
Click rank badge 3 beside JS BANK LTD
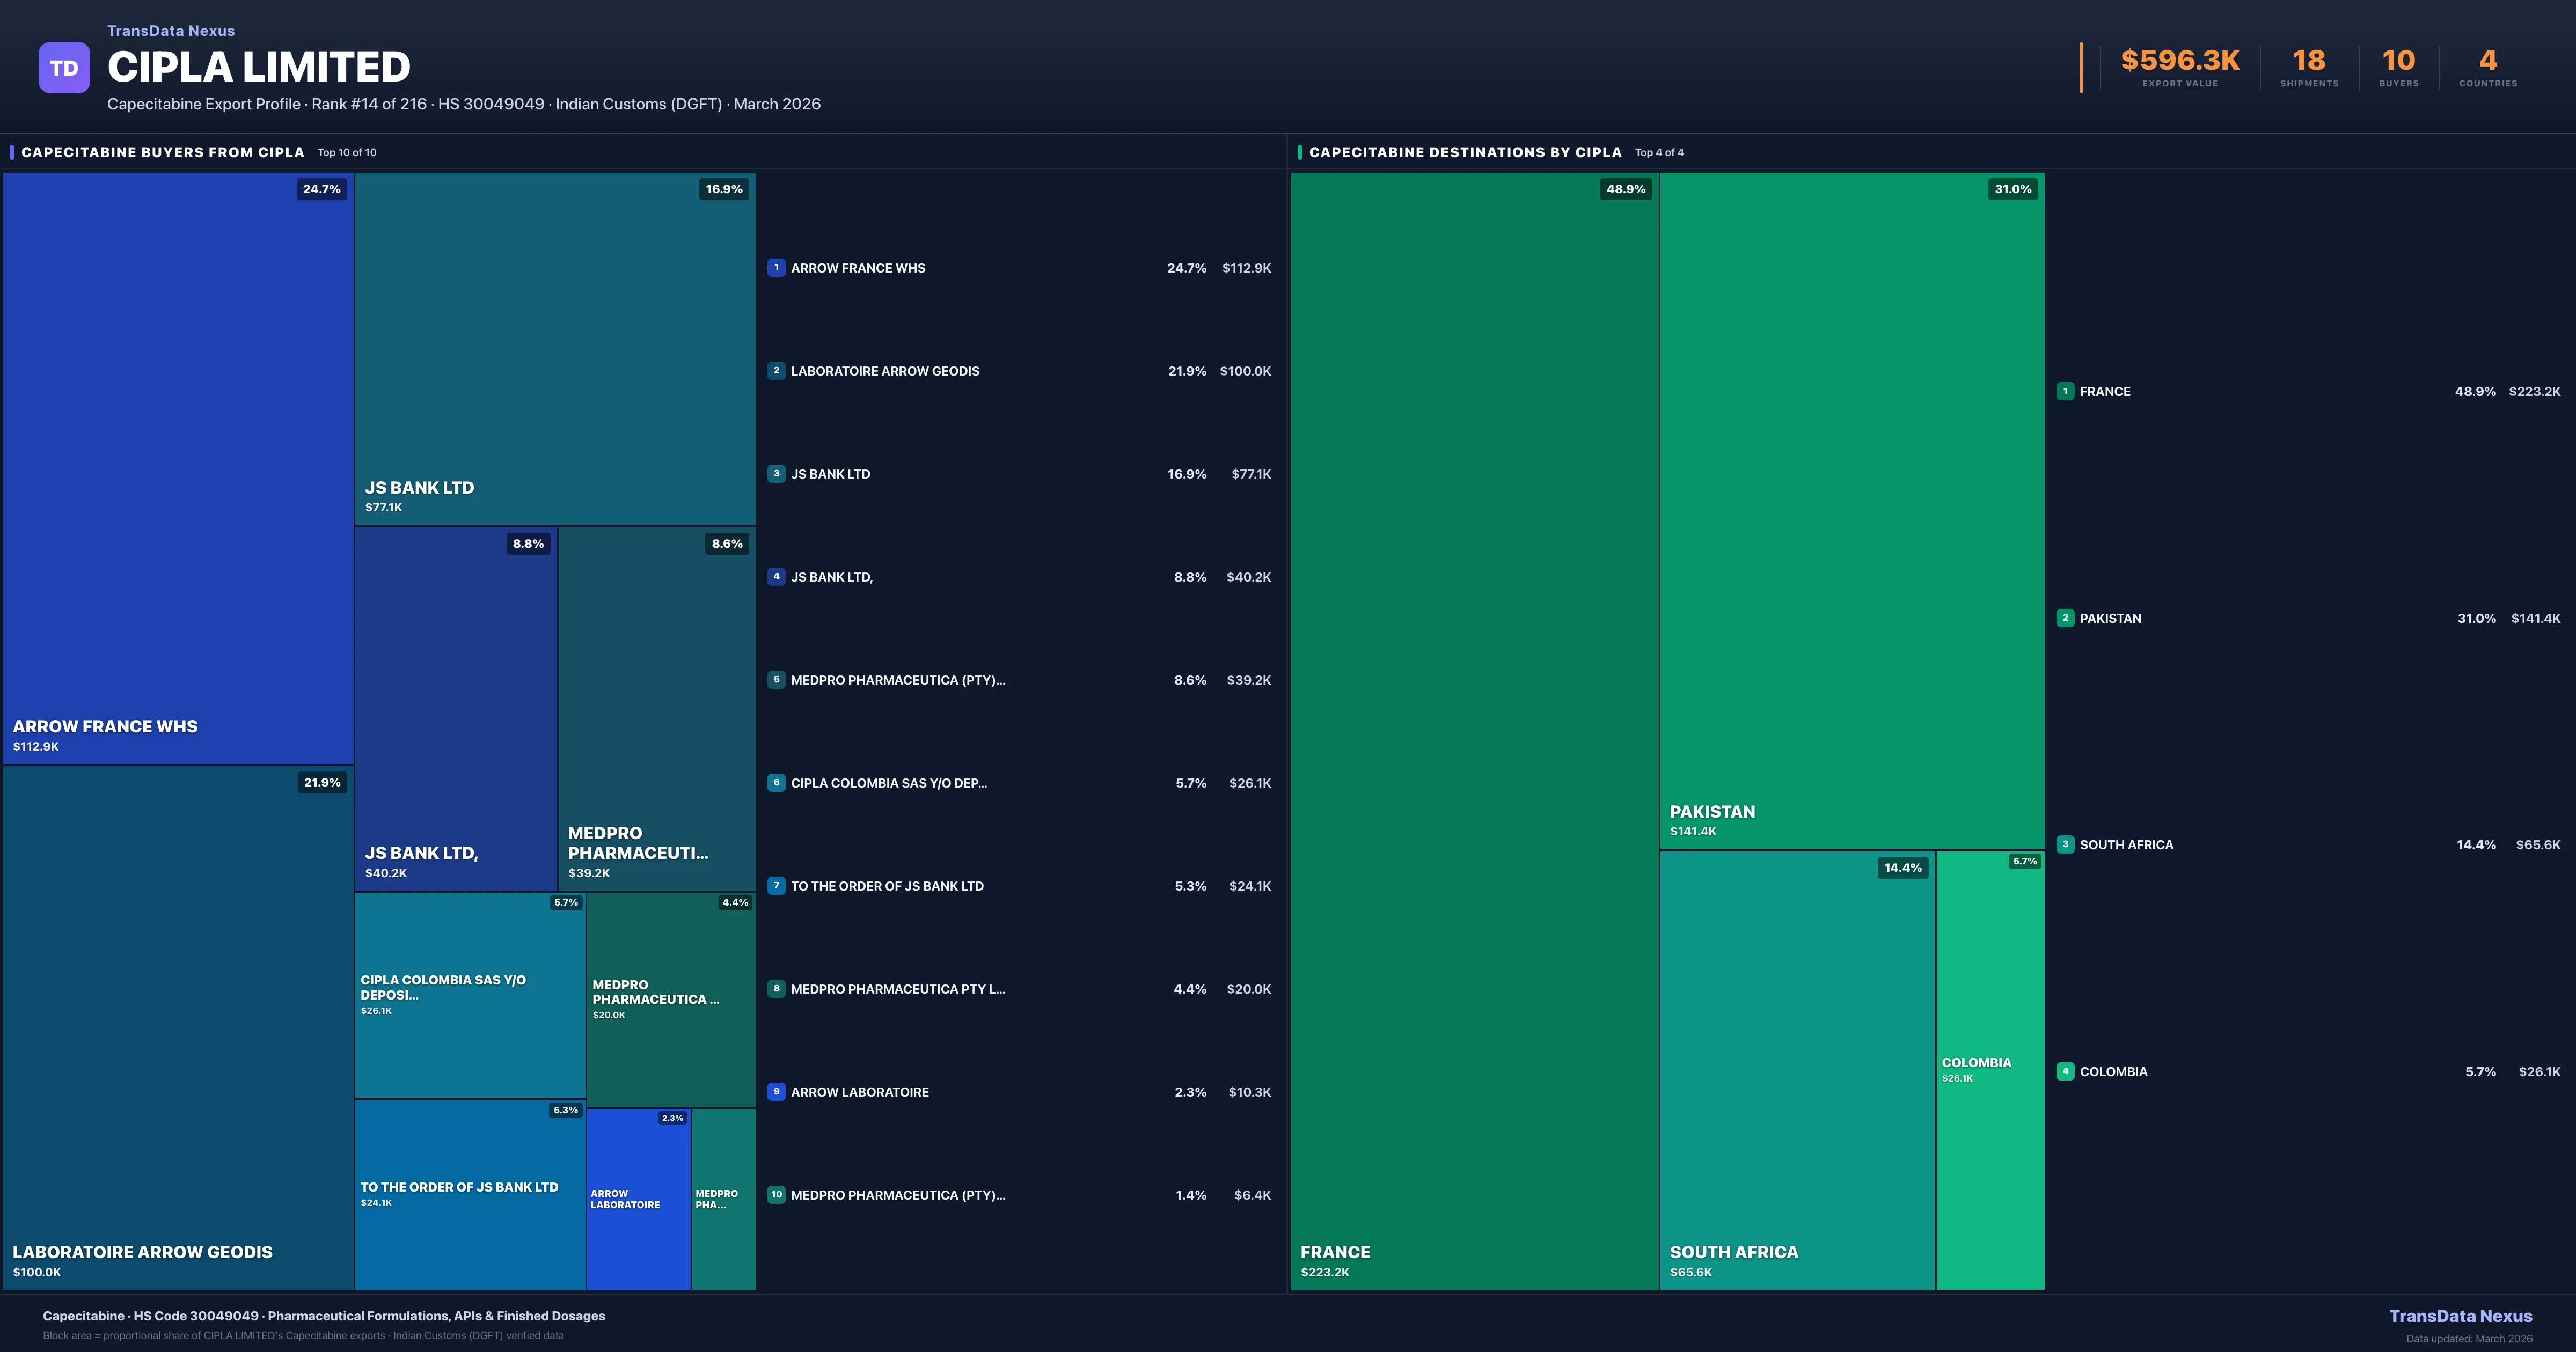pyautogui.click(x=776, y=474)
